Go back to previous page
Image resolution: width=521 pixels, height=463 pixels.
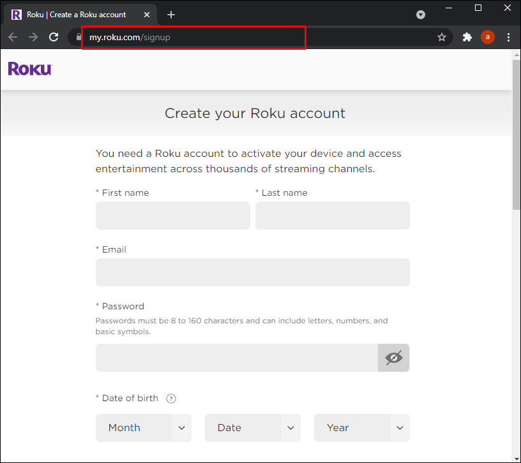pos(13,38)
